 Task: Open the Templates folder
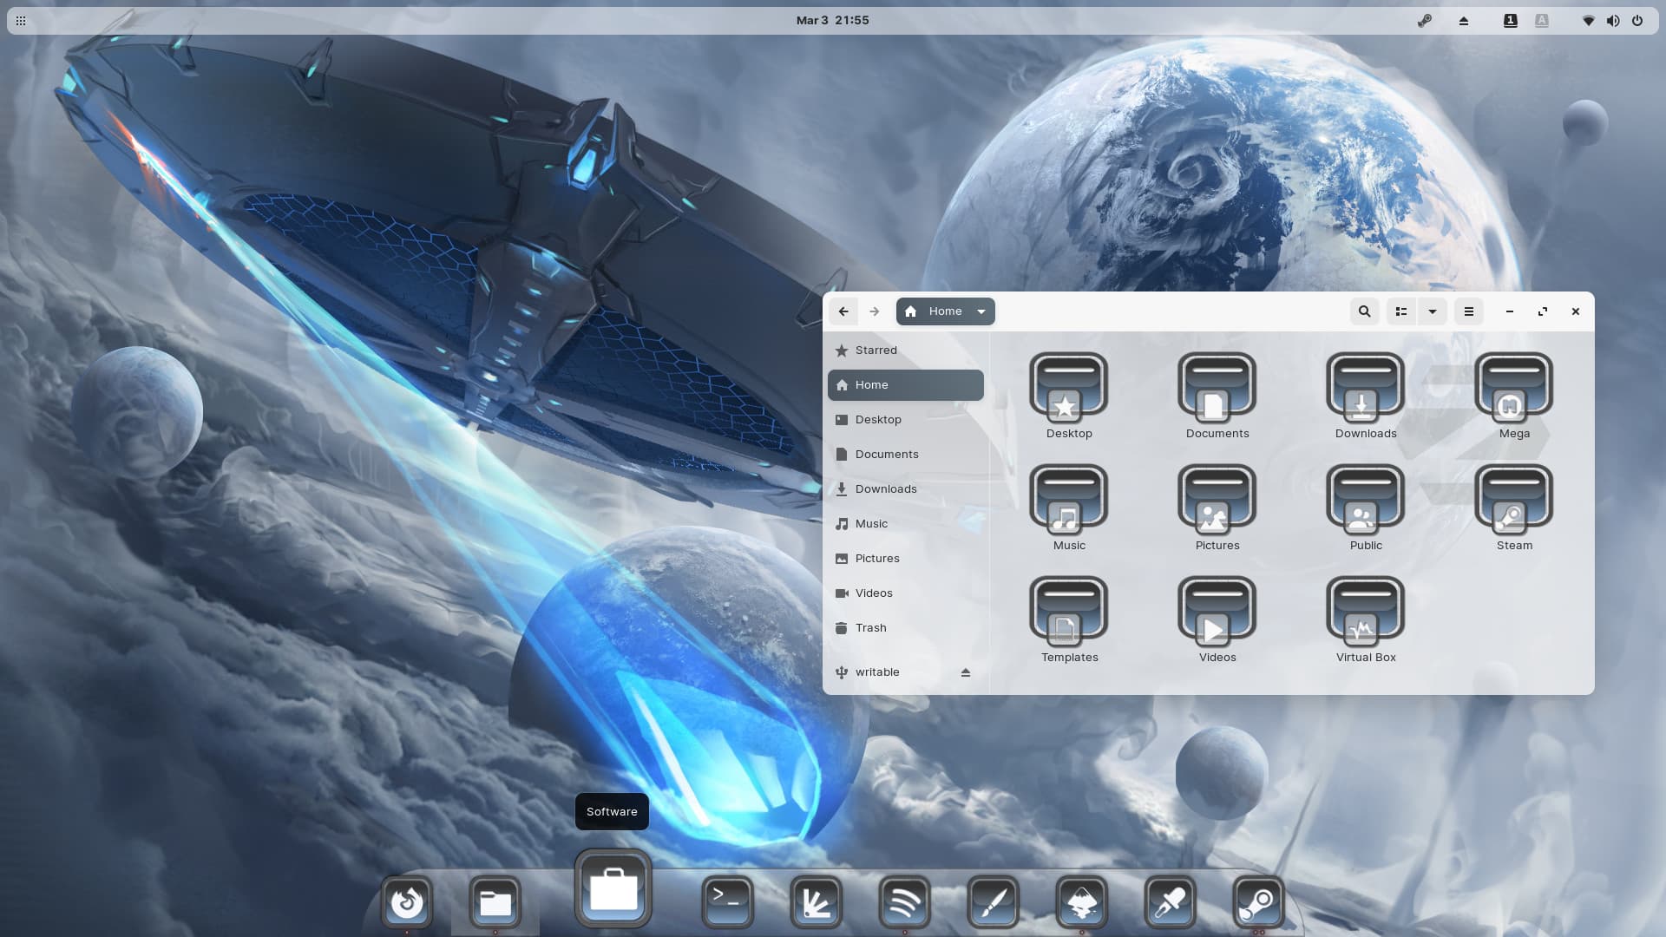1068,610
